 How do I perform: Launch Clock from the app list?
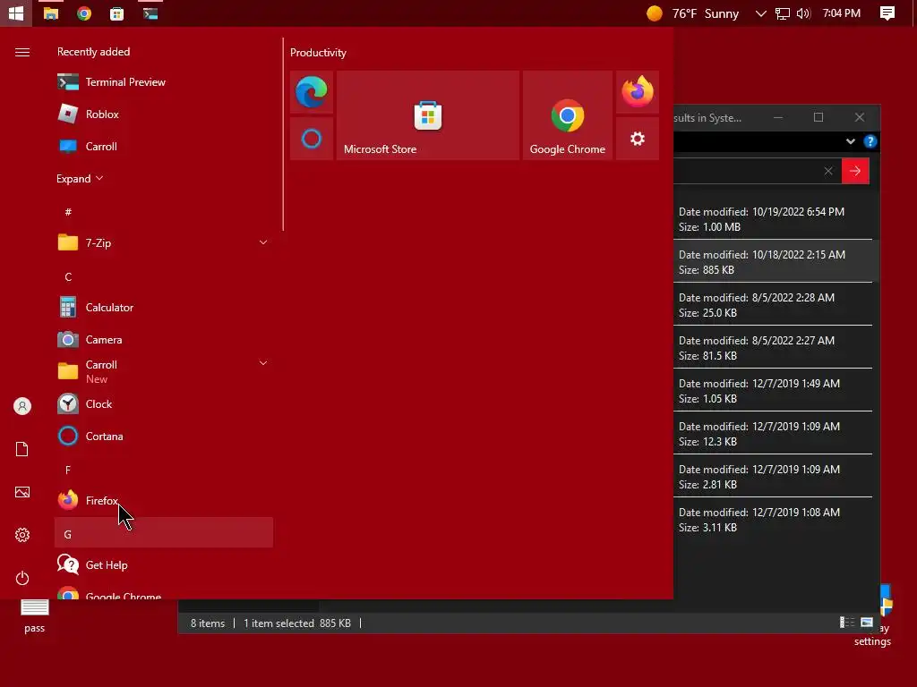pos(164,403)
